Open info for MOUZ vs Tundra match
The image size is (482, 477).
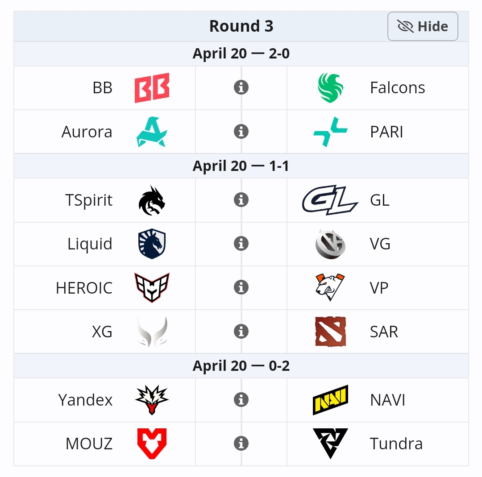[241, 444]
